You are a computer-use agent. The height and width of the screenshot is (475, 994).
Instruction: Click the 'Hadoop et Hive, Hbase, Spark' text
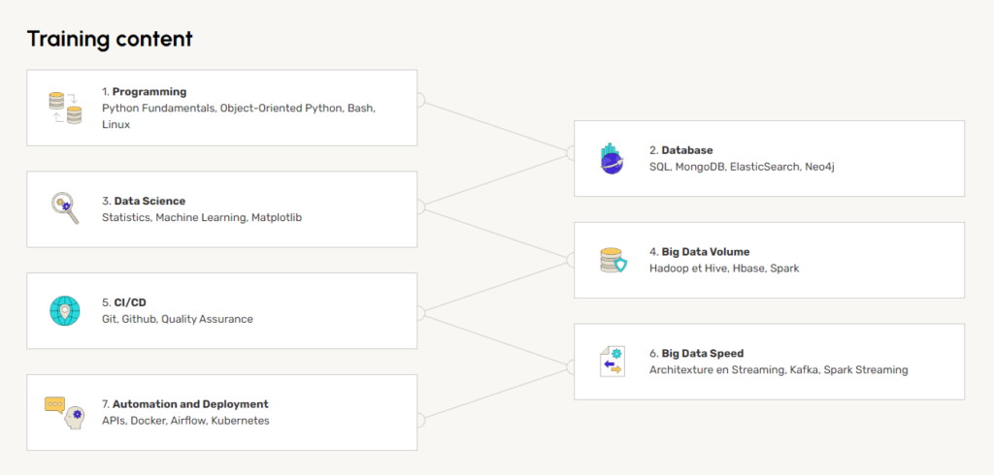click(724, 269)
